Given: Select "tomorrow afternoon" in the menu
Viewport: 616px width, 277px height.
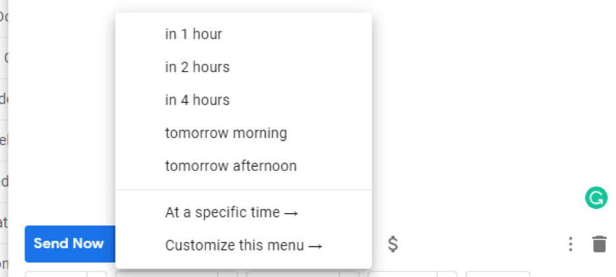Looking at the screenshot, I should [231, 166].
